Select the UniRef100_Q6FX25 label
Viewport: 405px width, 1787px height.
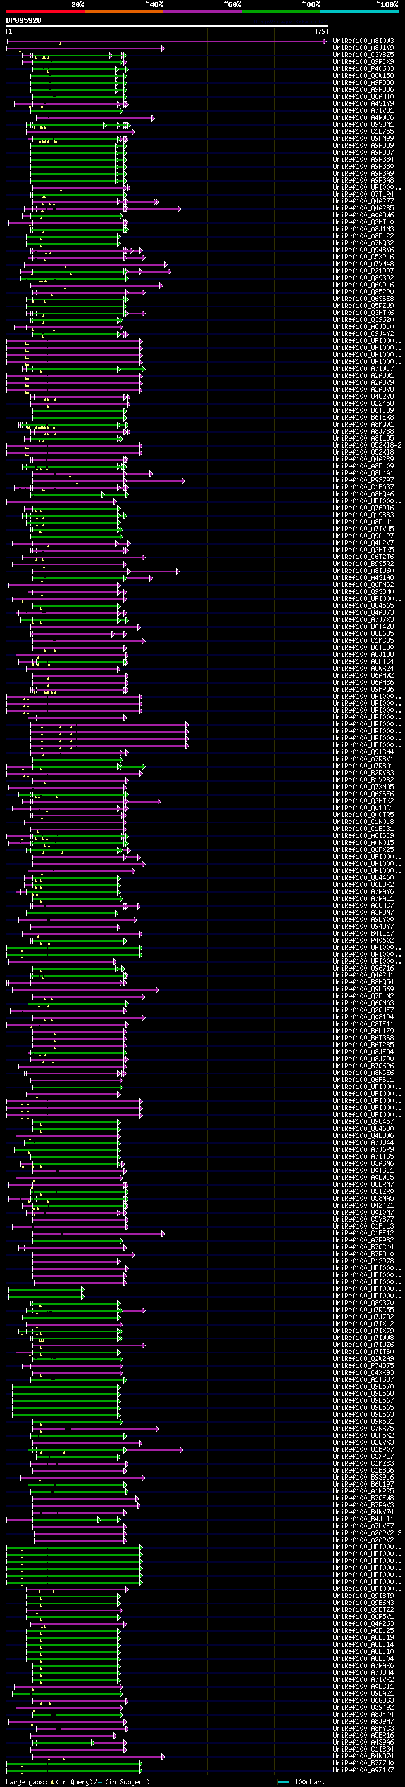point(363,849)
